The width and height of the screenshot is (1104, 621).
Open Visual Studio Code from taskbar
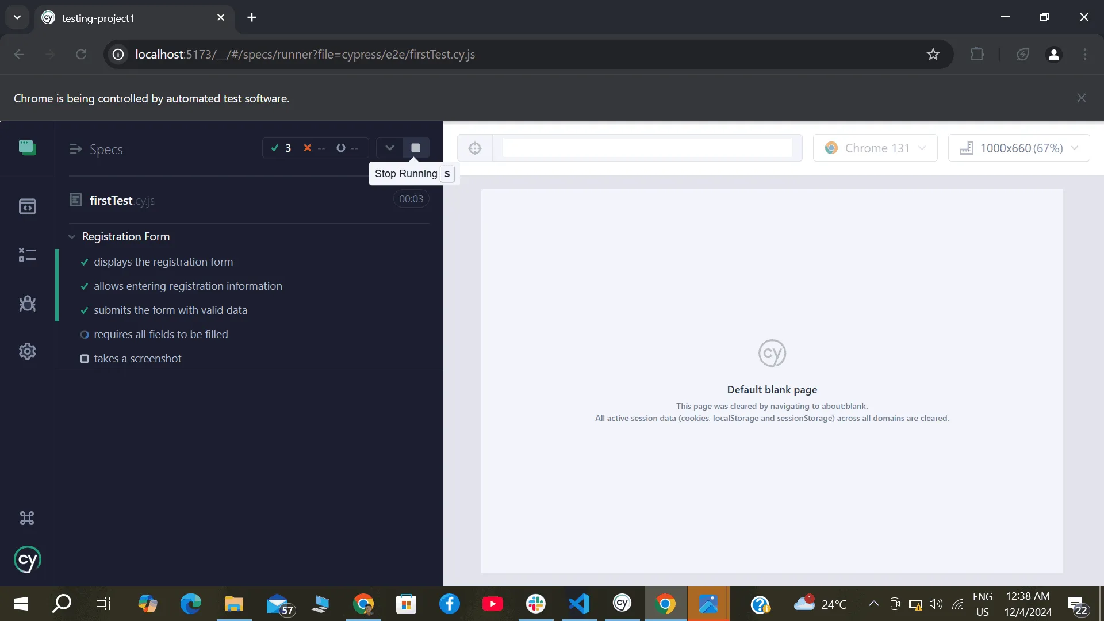[x=579, y=604]
